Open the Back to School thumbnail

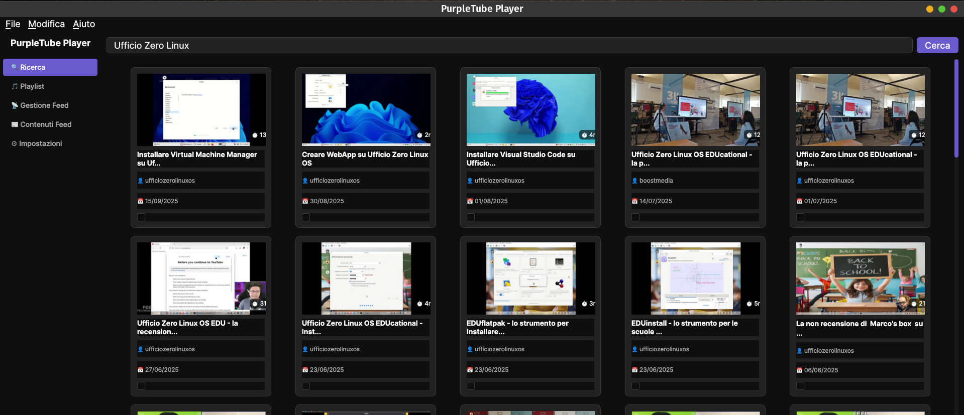click(x=861, y=279)
